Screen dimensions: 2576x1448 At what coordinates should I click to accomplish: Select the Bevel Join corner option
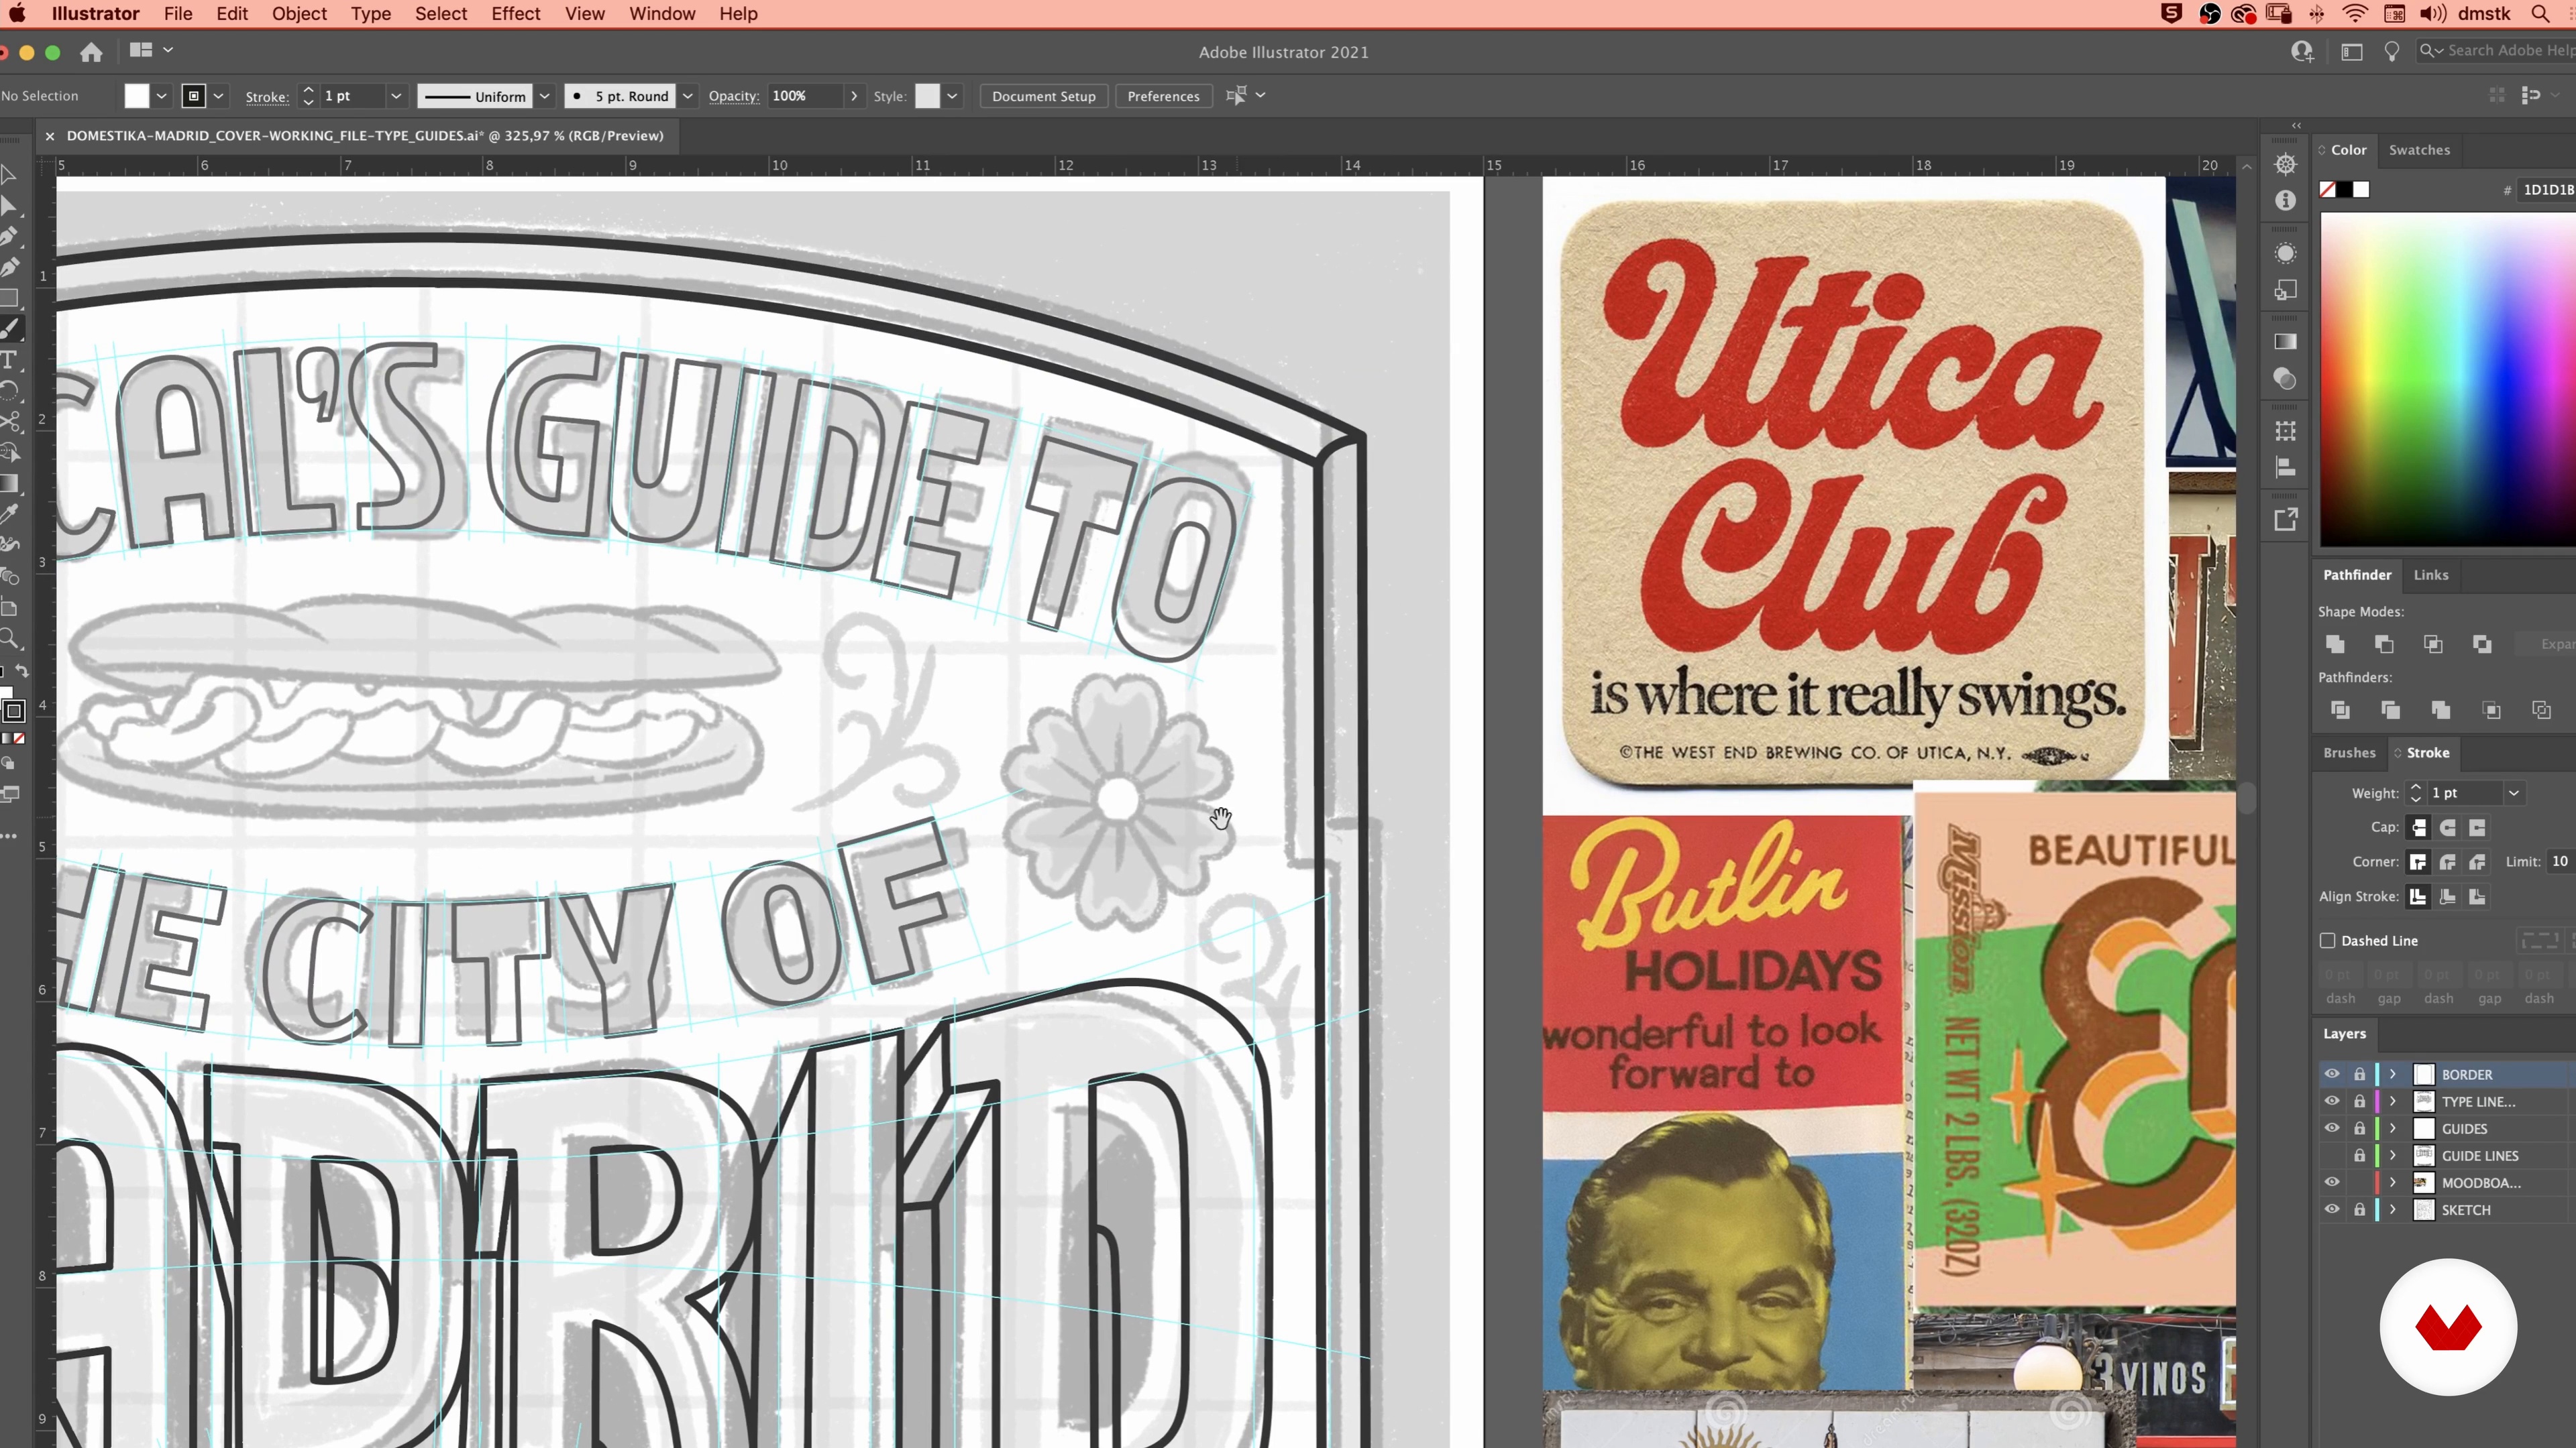[2477, 861]
